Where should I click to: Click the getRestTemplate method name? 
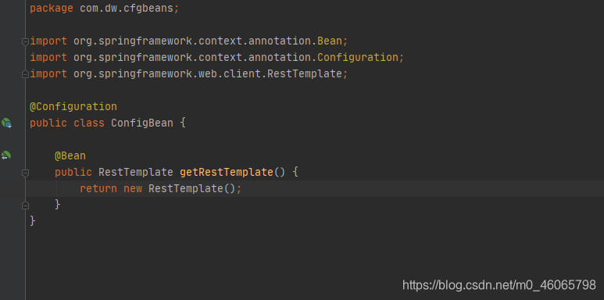(227, 172)
